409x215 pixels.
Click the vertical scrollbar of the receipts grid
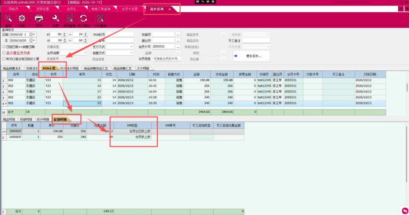point(407,88)
